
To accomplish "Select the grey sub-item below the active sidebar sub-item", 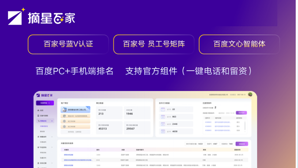I will pyautogui.click(x=42, y=131).
